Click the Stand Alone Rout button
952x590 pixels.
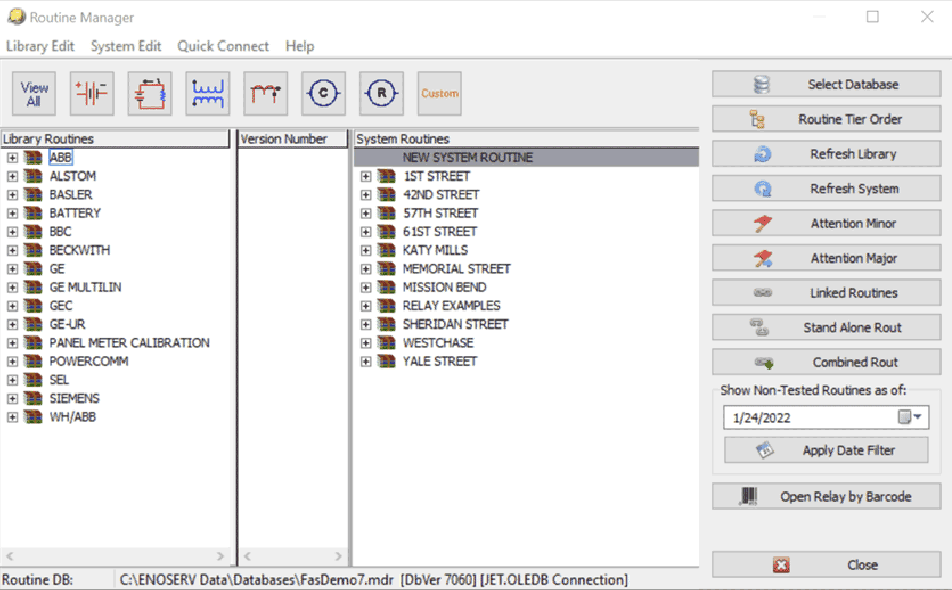[x=826, y=327]
